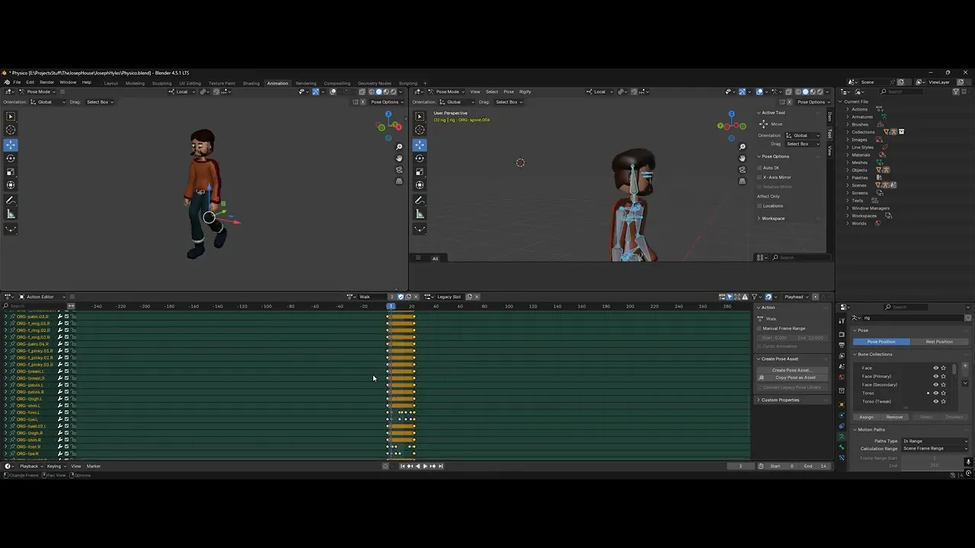Screen dimensions: 975x548
Task: Click the current frame number field
Action: [739, 466]
